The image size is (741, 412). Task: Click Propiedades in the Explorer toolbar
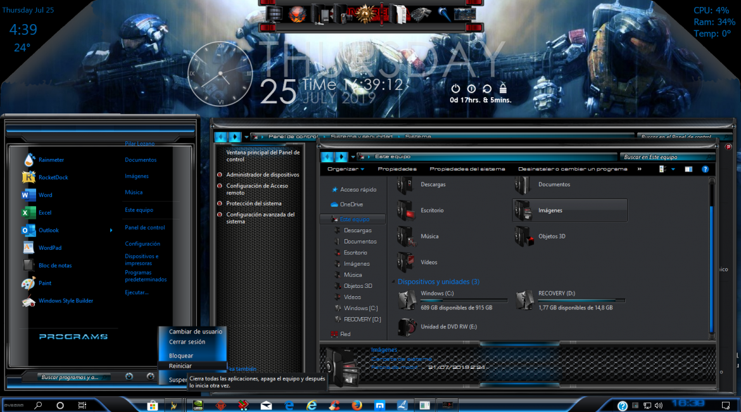(x=397, y=169)
